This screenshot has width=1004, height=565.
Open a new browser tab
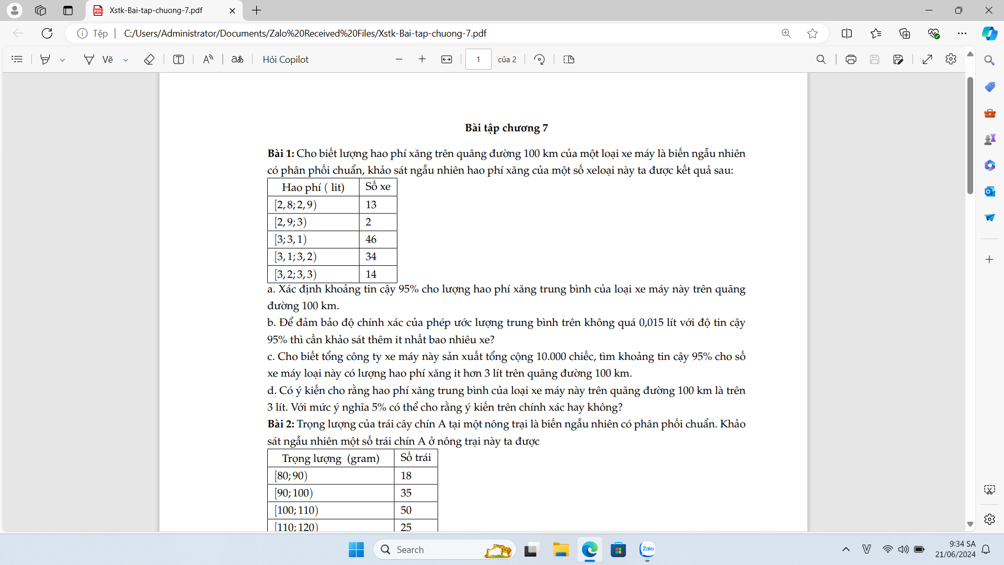pyautogui.click(x=256, y=10)
